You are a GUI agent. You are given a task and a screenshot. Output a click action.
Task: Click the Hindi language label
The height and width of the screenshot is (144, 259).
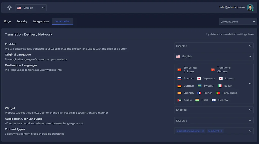click(x=205, y=100)
